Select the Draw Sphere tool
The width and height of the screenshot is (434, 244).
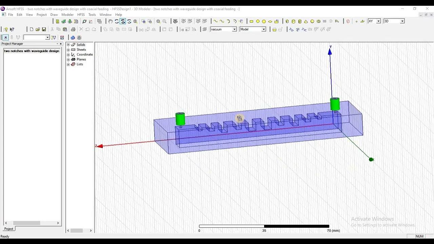click(x=312, y=21)
